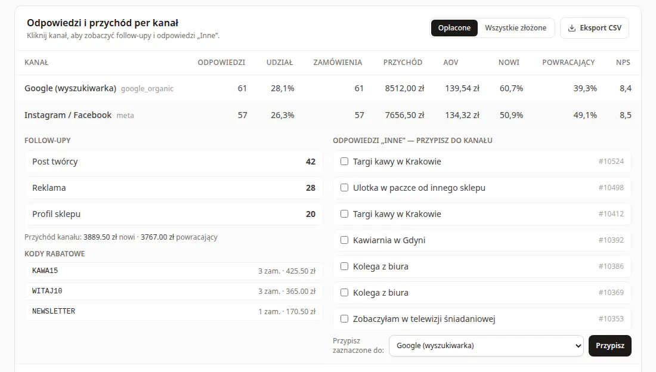The width and height of the screenshot is (656, 372).
Task: Click the meta channel tag
Action: (125, 116)
